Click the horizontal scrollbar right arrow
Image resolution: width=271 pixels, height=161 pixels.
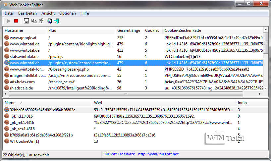(260, 94)
